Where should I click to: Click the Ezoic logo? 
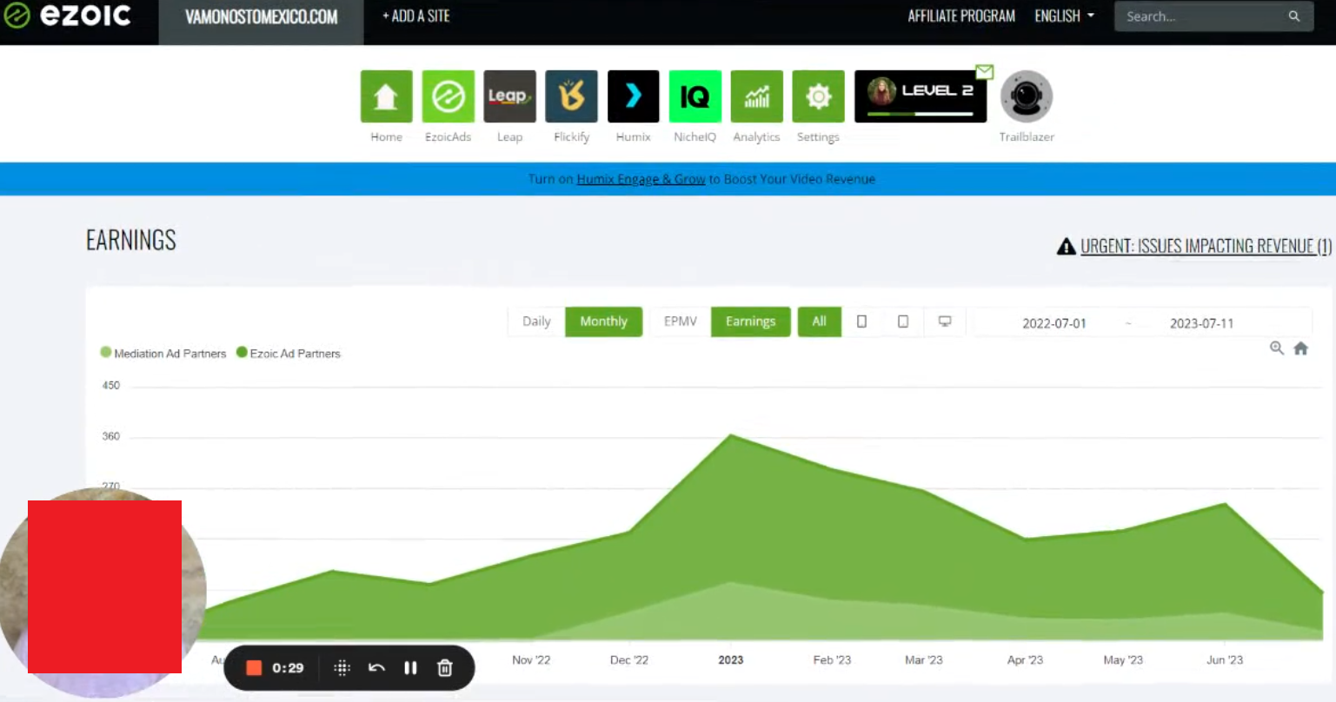[66, 16]
